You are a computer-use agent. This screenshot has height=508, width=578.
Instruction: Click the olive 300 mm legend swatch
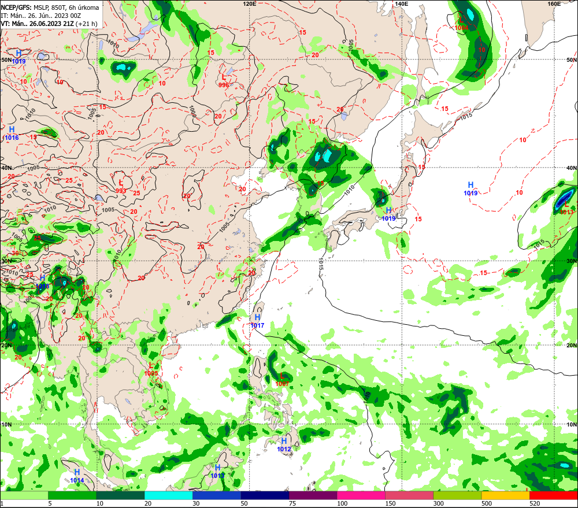457,495
